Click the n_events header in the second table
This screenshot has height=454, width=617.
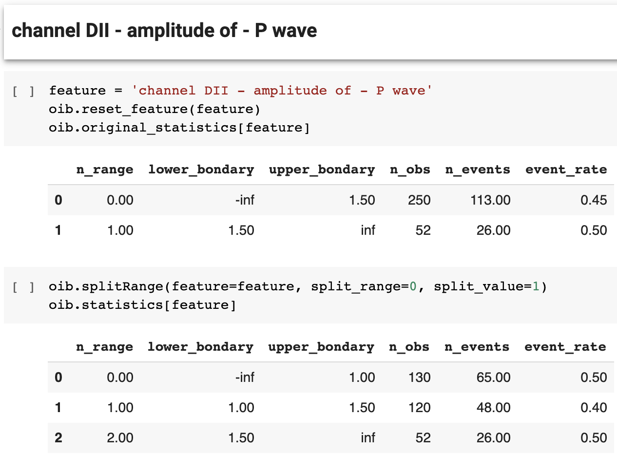[477, 347]
